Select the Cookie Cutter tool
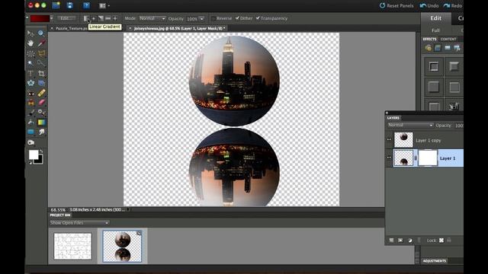The image size is (488, 274). pos(30,83)
